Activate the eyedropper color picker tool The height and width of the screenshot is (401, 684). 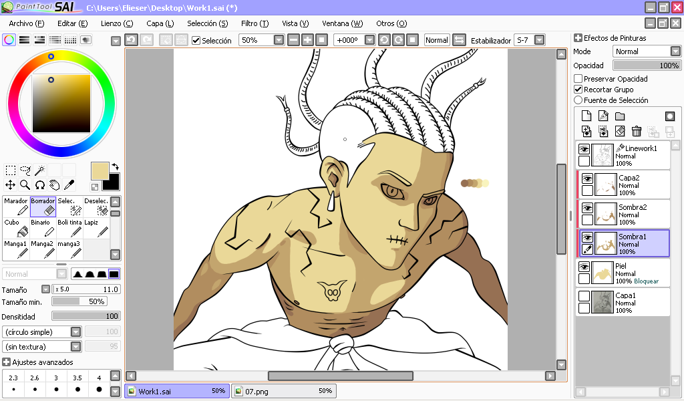click(69, 185)
